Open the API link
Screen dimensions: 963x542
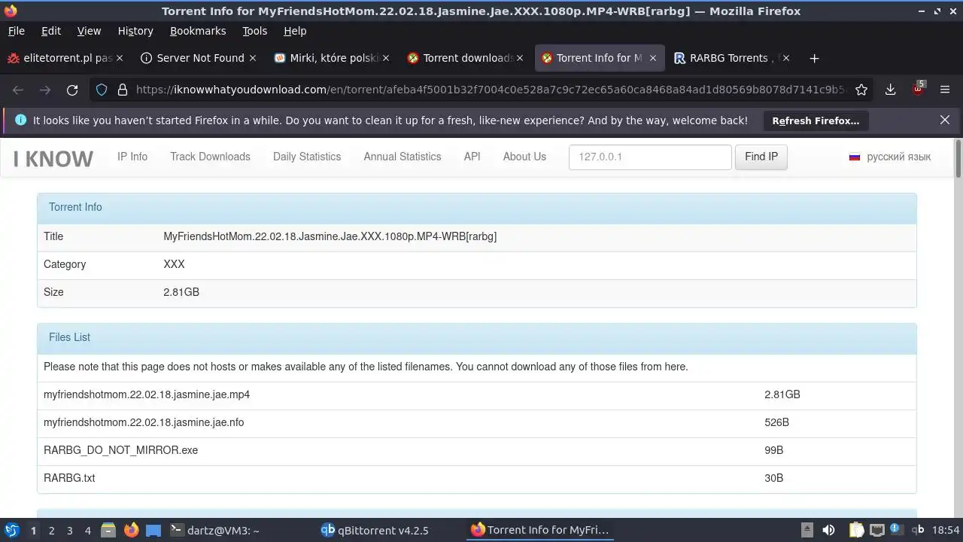click(472, 157)
